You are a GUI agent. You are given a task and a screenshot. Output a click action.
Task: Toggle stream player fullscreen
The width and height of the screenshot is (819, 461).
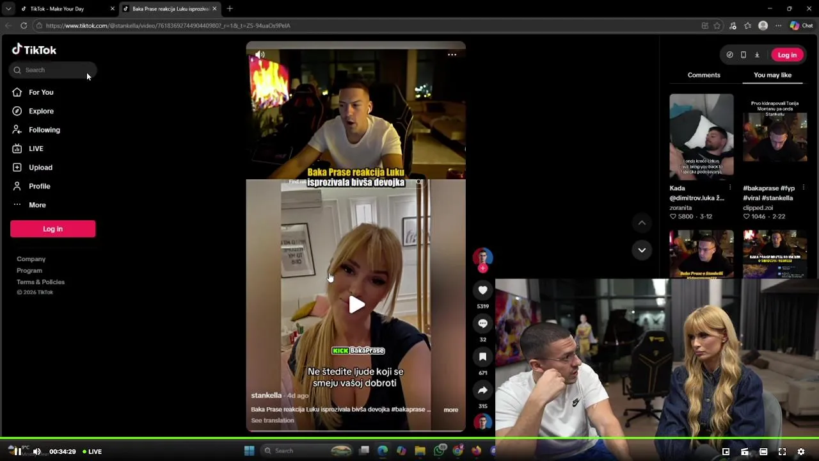782,451
